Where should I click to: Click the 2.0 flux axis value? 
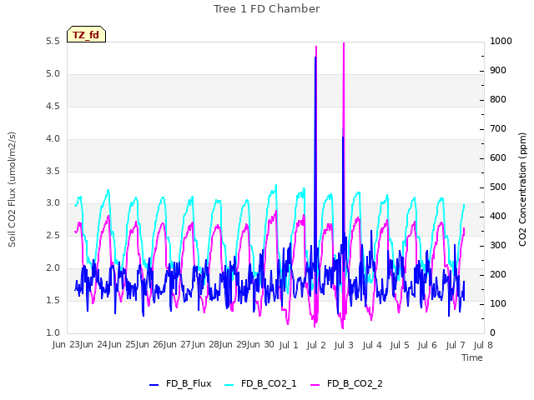pos(53,268)
